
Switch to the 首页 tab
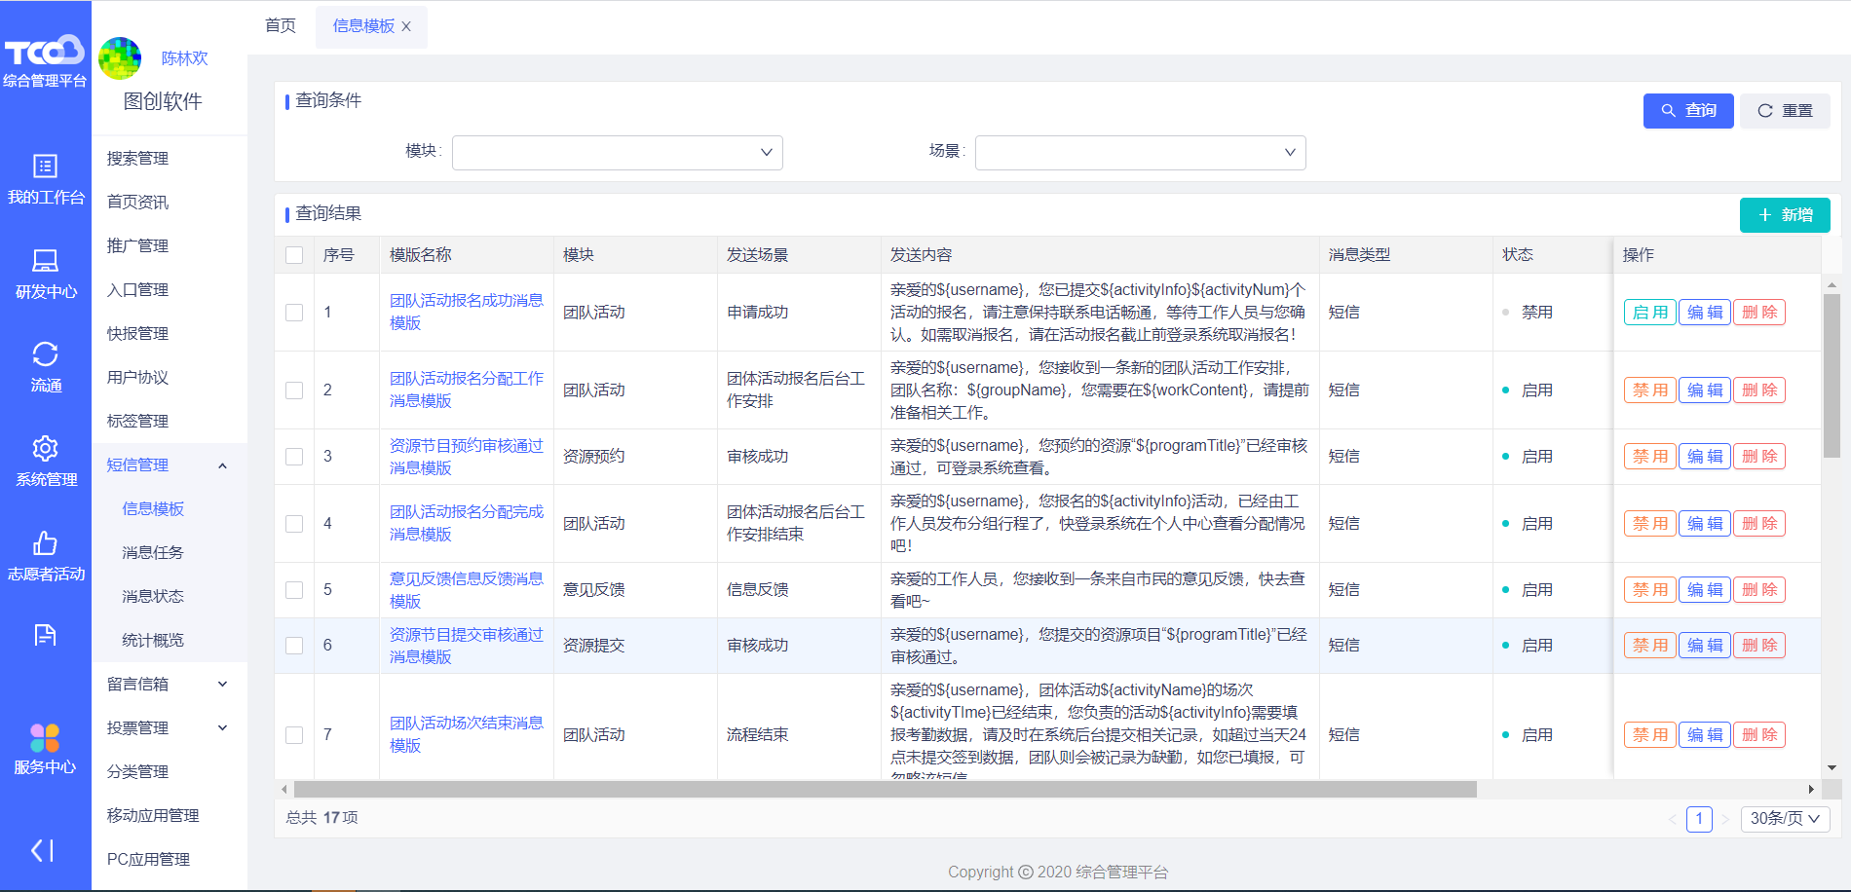(281, 26)
